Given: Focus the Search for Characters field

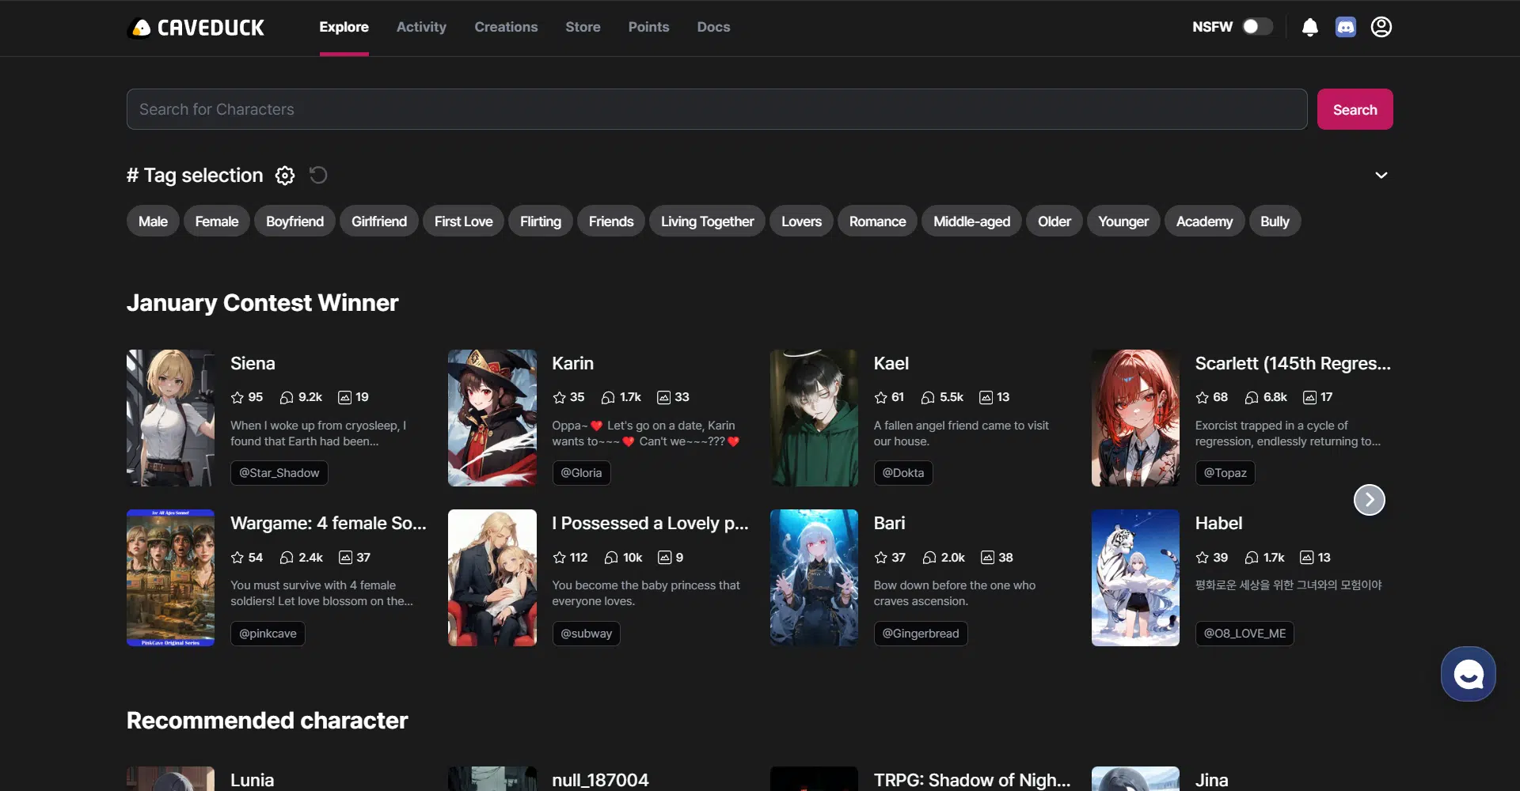Looking at the screenshot, I should pos(716,109).
